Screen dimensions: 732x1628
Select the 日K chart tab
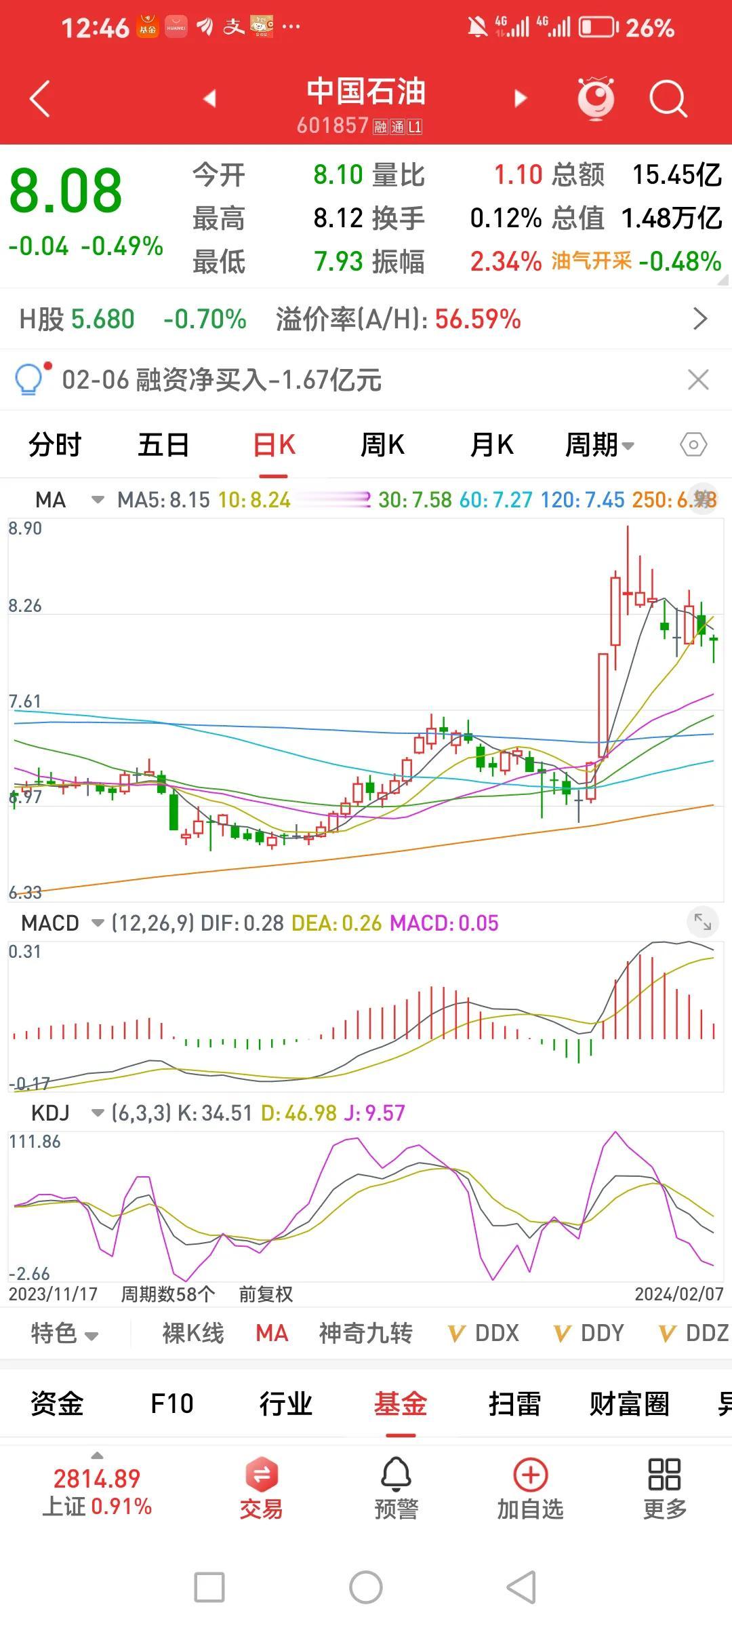(x=274, y=445)
